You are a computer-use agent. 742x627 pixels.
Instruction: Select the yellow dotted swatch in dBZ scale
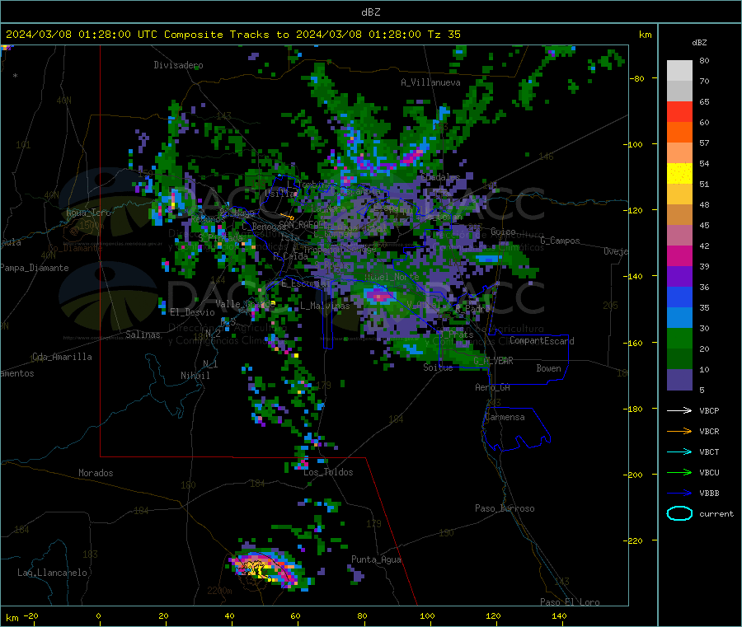679,174
